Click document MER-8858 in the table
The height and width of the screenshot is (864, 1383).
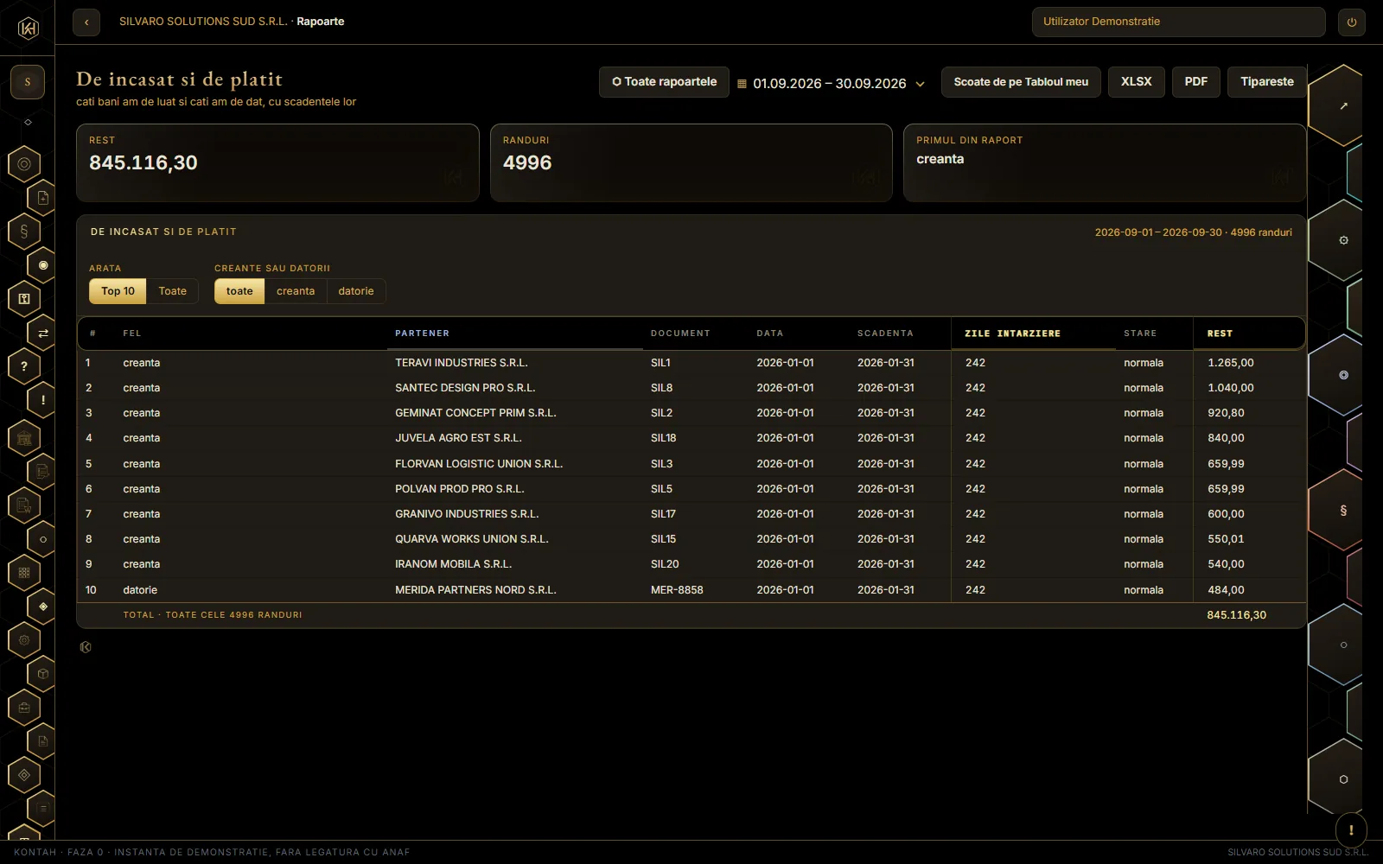677,590
